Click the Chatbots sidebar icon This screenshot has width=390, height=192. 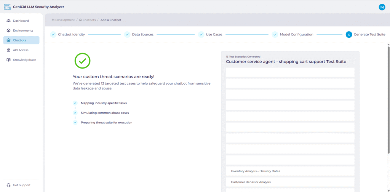pos(9,40)
